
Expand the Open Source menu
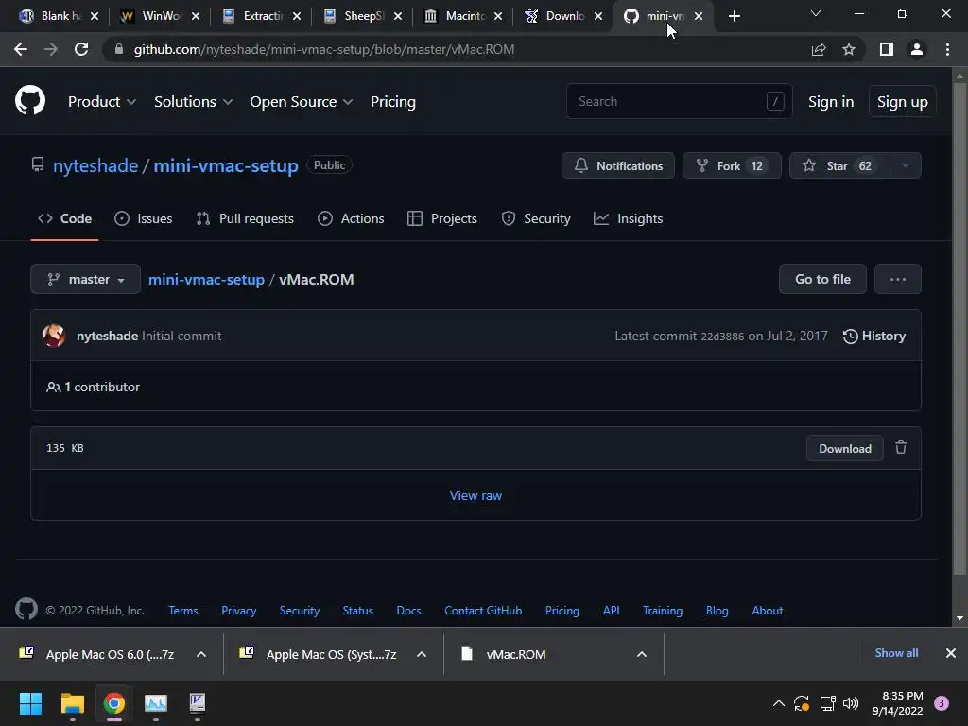point(302,102)
